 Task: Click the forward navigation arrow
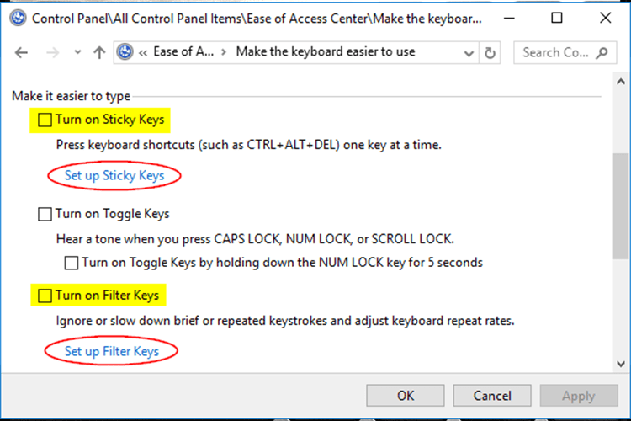click(x=53, y=52)
